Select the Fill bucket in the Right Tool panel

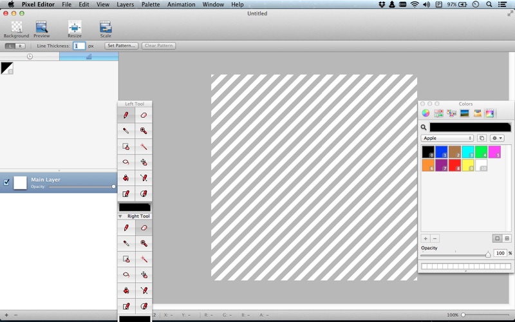coord(126,291)
